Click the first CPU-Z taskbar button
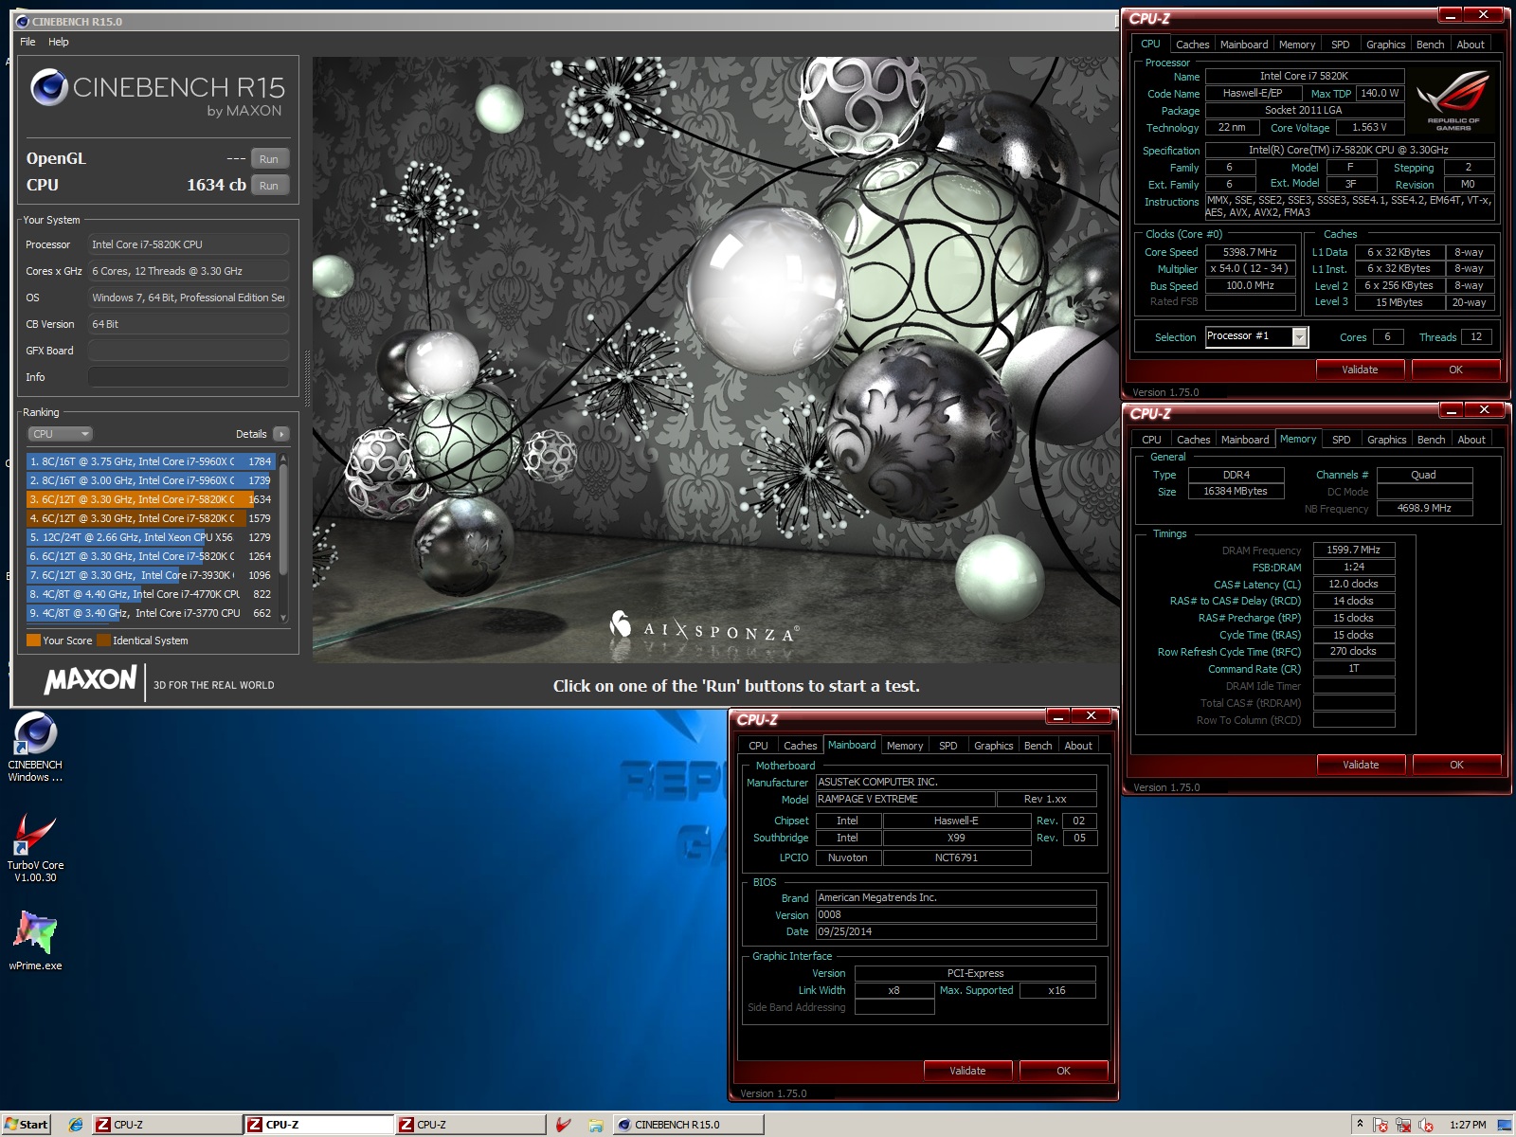Viewport: 1516px width, 1137px height. [167, 1125]
